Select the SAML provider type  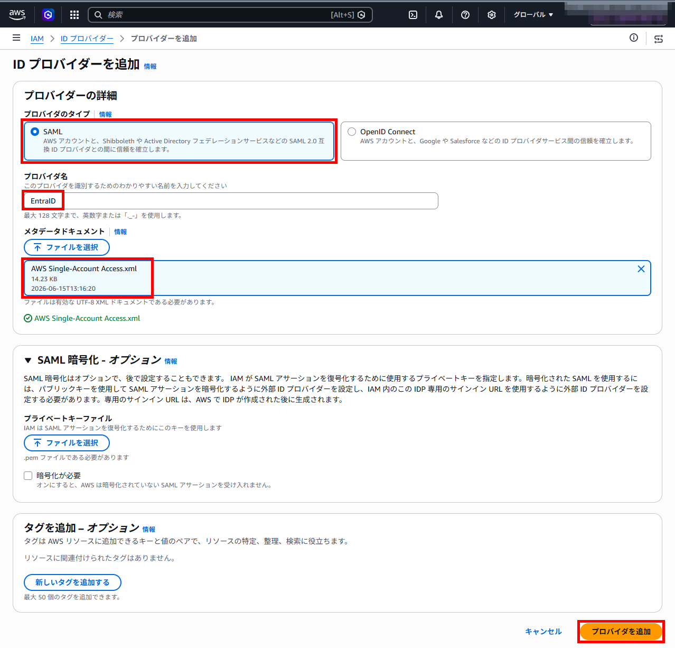coord(179,141)
